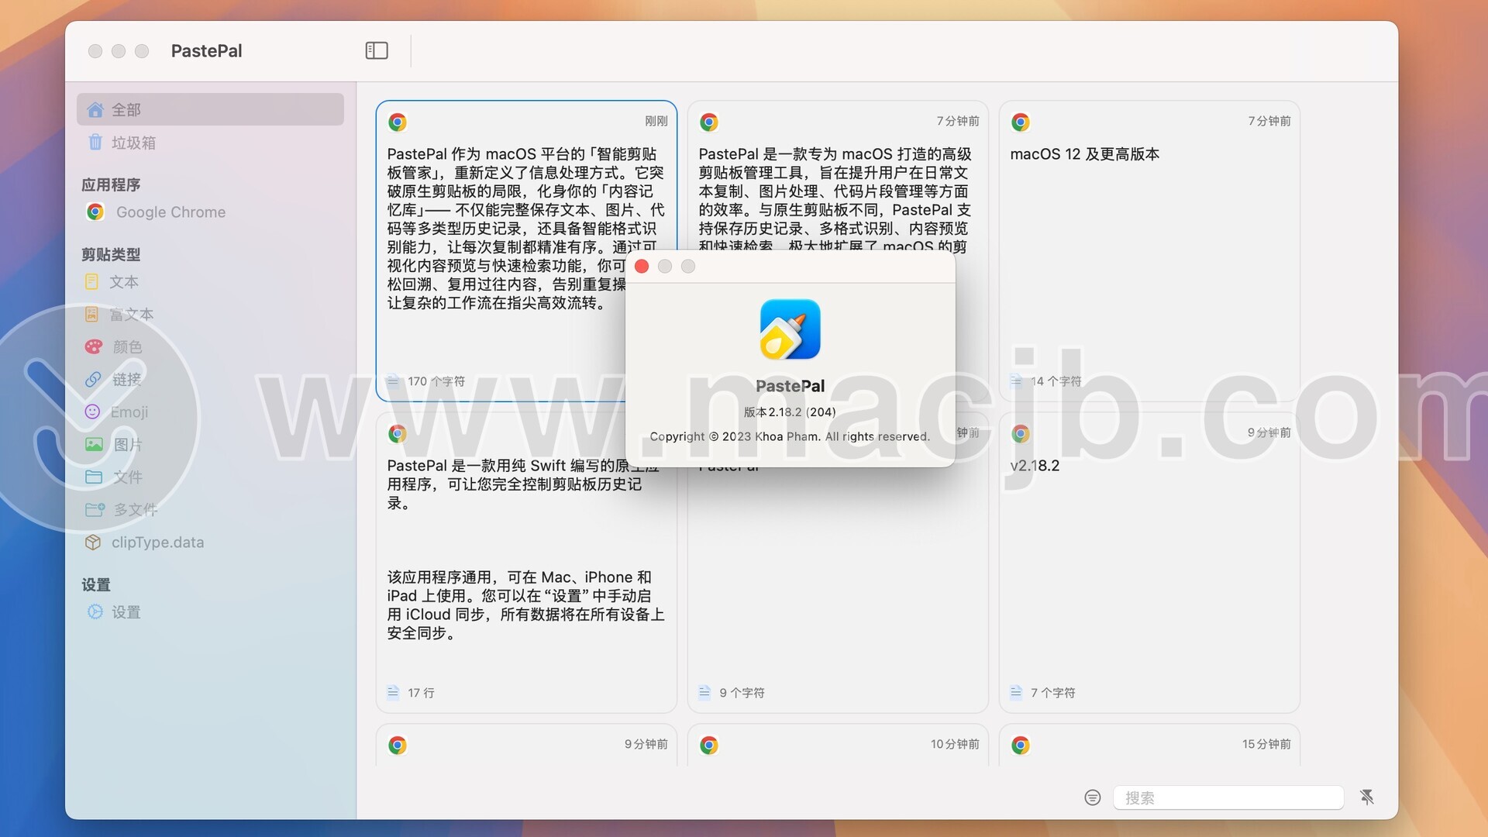
Task: Click the 14 个字符 count label
Action: click(x=1056, y=381)
